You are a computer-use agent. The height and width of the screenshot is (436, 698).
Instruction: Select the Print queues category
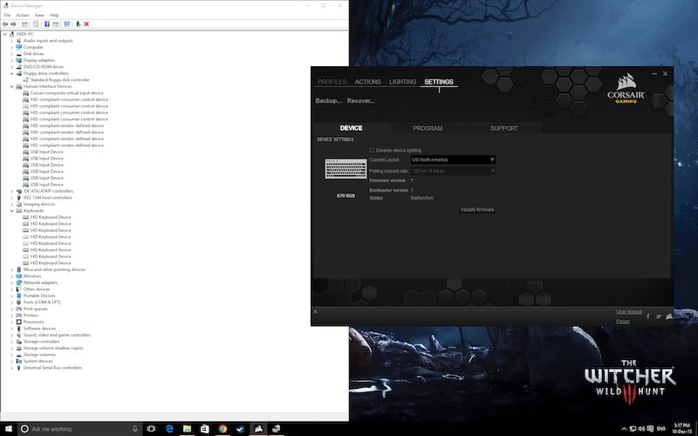click(36, 309)
